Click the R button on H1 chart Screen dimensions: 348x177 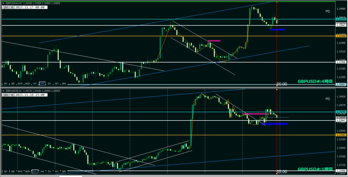click(12, 95)
